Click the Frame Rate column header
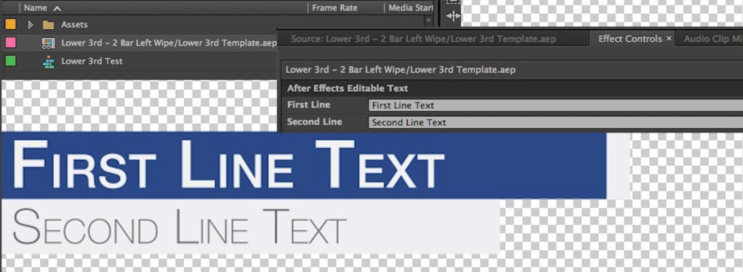743x272 pixels. click(x=335, y=8)
